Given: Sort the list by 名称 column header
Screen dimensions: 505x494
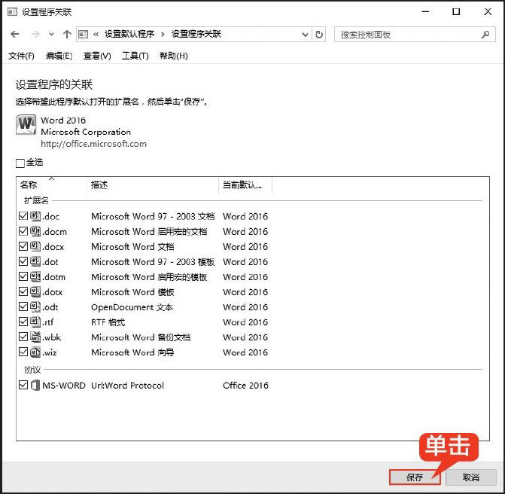Looking at the screenshot, I should tap(29, 185).
